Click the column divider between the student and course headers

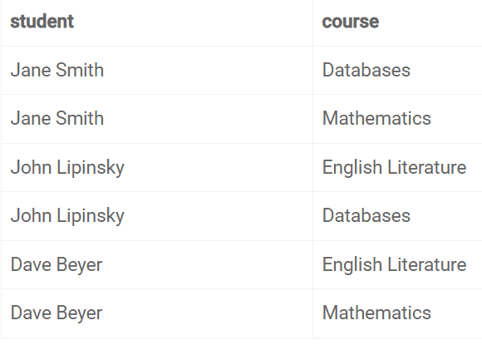(312, 23)
